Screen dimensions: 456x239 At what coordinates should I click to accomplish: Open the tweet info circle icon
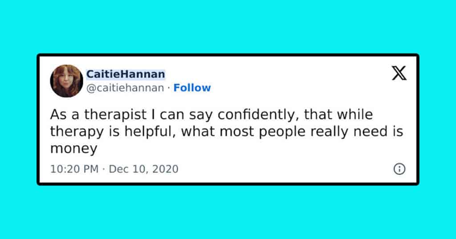pyautogui.click(x=399, y=169)
